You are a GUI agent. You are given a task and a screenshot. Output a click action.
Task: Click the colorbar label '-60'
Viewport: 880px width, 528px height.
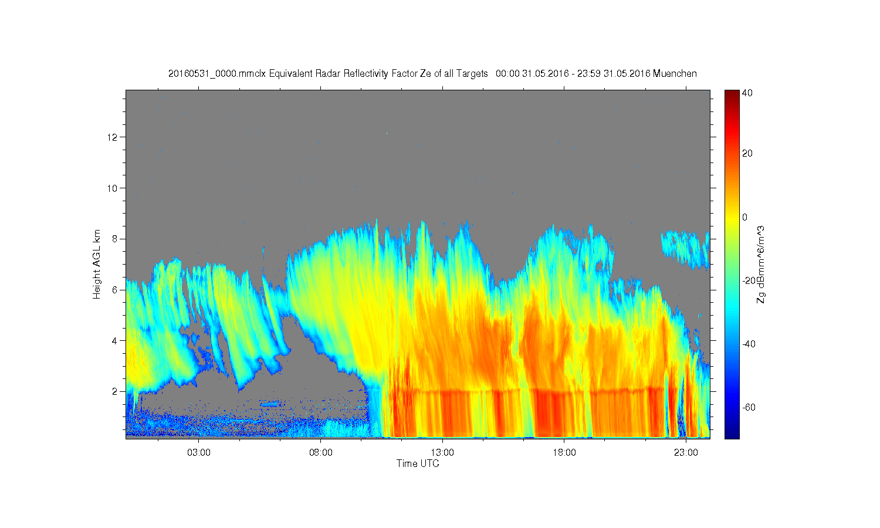(749, 407)
